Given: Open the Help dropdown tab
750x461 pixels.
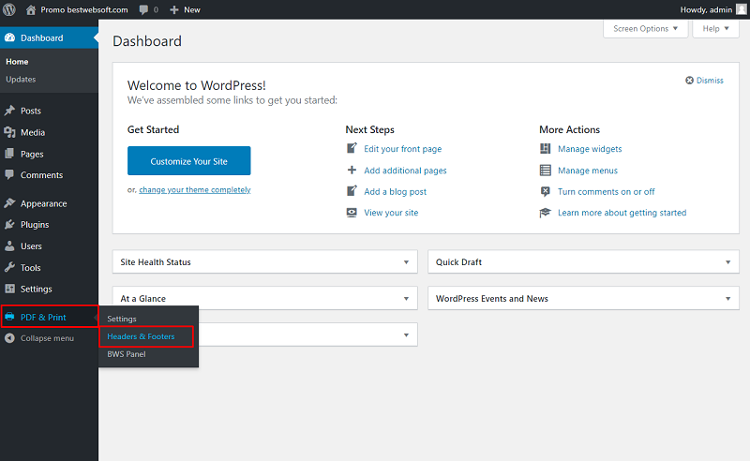Looking at the screenshot, I should [715, 29].
